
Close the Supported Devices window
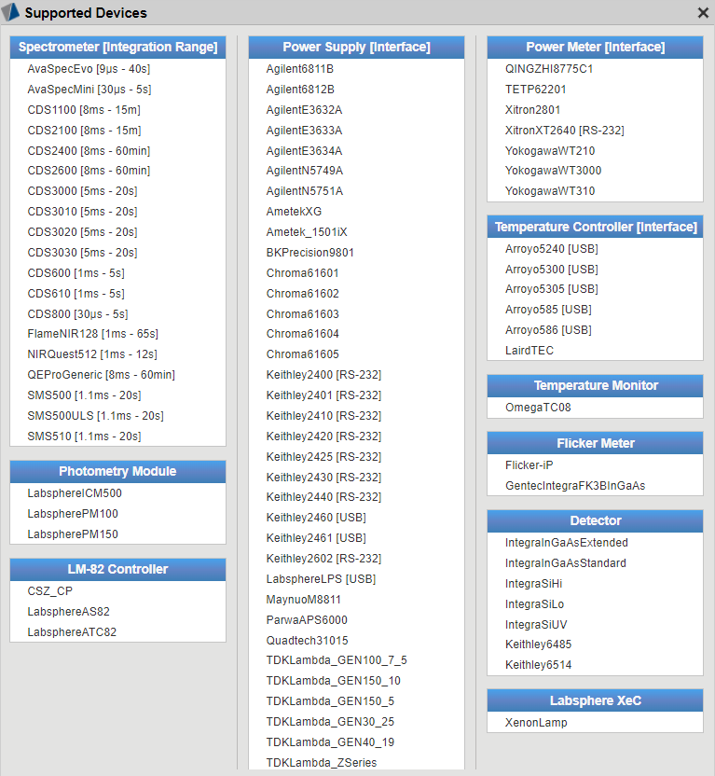[x=703, y=13]
